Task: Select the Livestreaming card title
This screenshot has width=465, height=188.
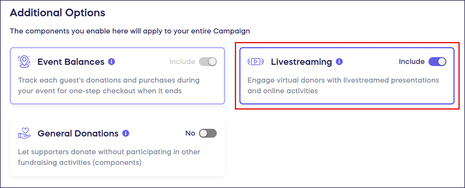Action: click(301, 62)
